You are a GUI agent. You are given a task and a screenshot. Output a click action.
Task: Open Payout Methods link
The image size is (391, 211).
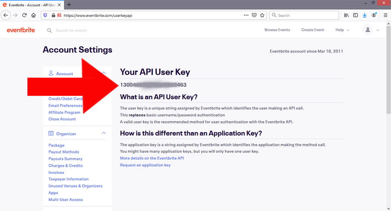pyautogui.click(x=63, y=152)
